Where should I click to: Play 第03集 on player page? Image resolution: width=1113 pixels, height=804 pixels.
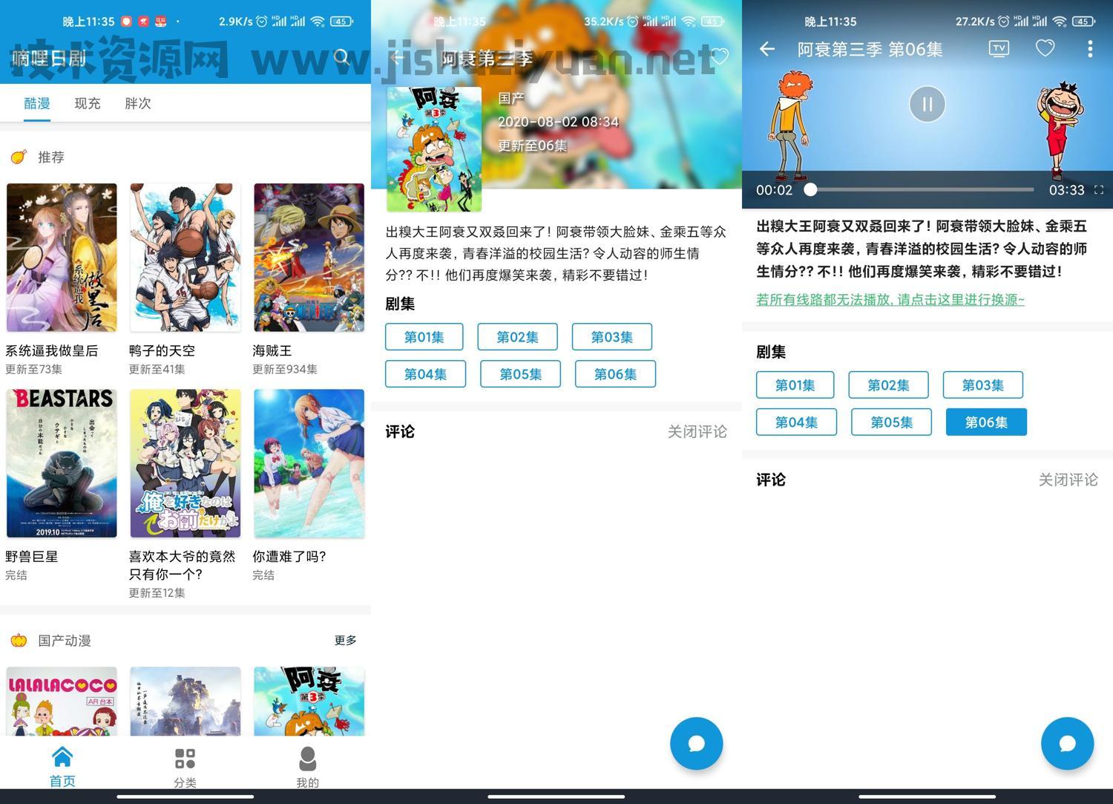982,385
